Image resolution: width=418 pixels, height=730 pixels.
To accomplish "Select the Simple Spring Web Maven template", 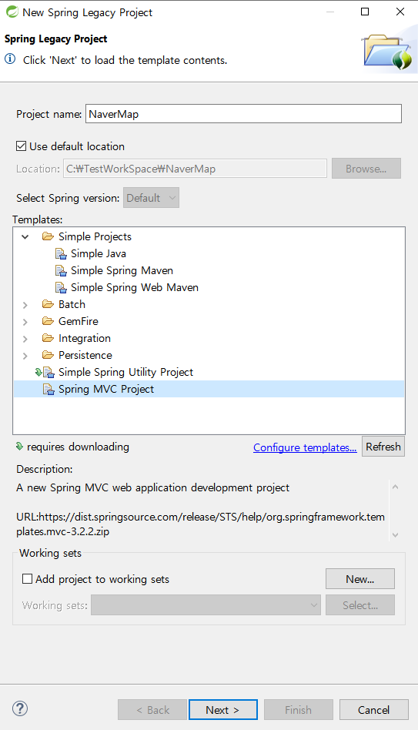I will (x=135, y=288).
